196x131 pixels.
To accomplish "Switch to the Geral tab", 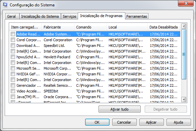I will (12, 16).
